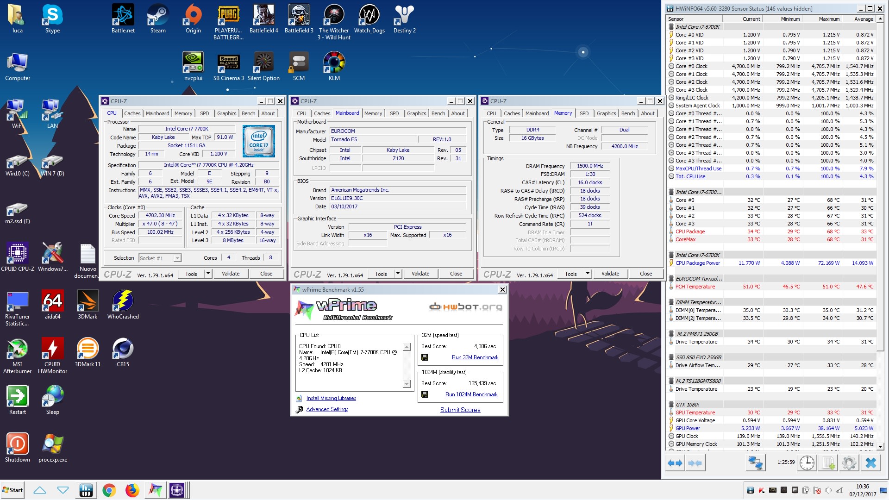889x500 pixels.
Task: Open Tools dropdown arrow in CPU-Z CPU-tab window
Action: pos(208,274)
